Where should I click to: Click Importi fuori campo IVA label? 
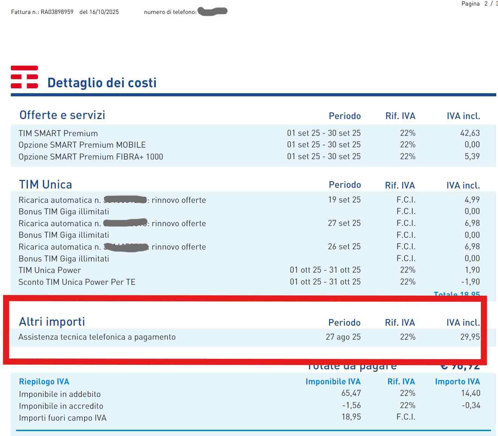point(62,418)
